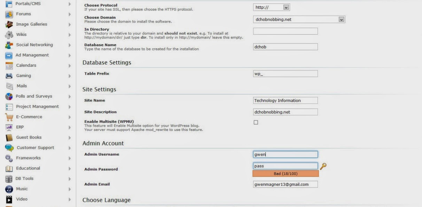Viewport: 422px width, 207px height.
Task: Click the Music note icon
Action: point(9,189)
